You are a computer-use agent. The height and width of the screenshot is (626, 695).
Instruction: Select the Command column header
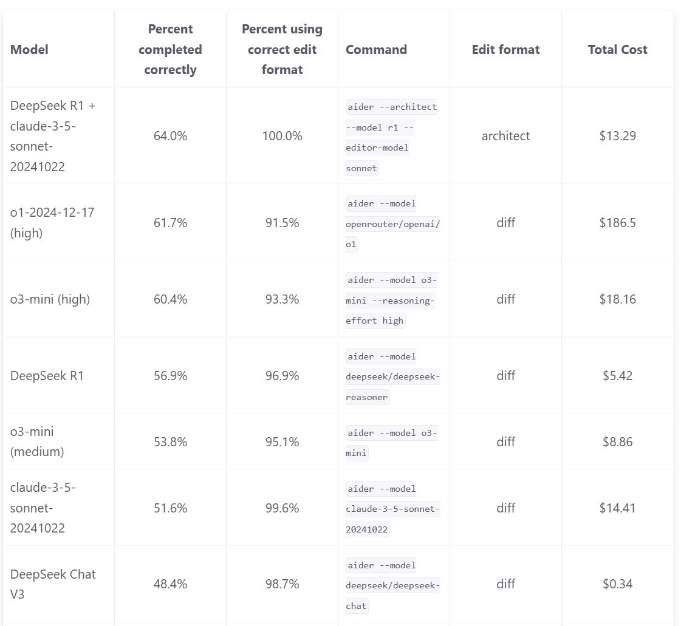(x=376, y=50)
